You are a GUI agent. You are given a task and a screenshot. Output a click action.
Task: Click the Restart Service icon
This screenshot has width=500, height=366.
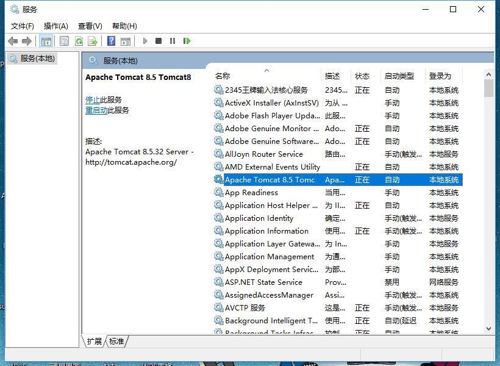click(x=187, y=41)
